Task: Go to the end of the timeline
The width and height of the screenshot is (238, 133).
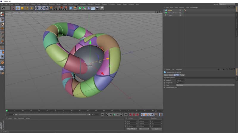Action: click(126, 115)
